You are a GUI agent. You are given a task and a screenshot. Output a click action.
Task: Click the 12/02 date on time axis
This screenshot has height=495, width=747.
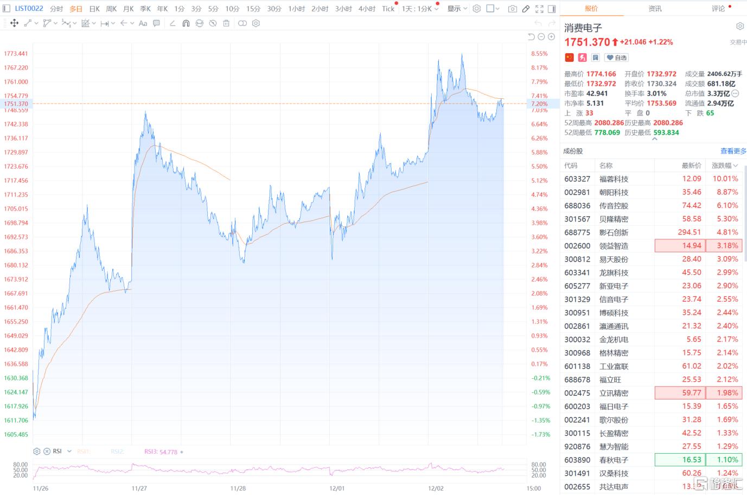click(436, 488)
